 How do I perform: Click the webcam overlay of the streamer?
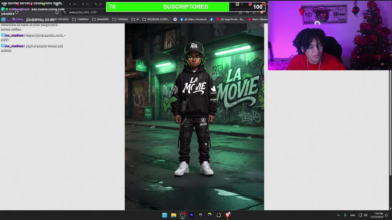(330, 35)
